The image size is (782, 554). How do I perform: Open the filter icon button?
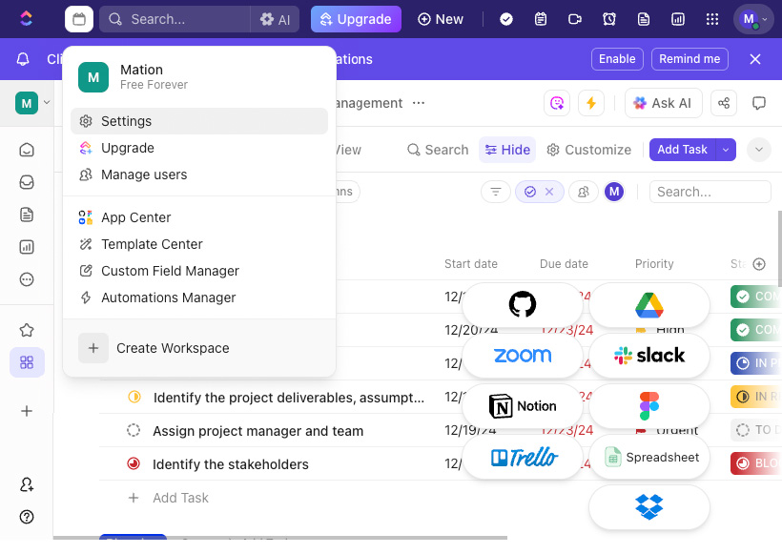(495, 192)
